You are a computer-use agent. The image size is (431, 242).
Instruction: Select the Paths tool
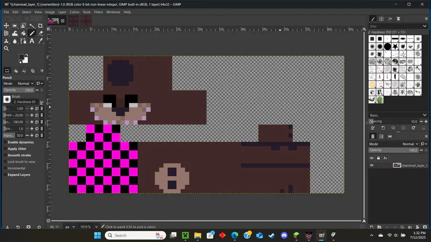(x=23, y=41)
